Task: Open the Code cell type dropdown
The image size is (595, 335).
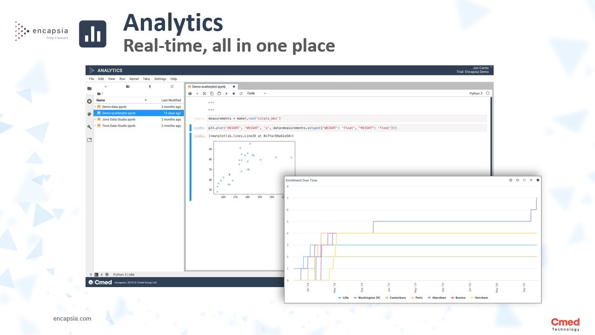Action: click(257, 94)
